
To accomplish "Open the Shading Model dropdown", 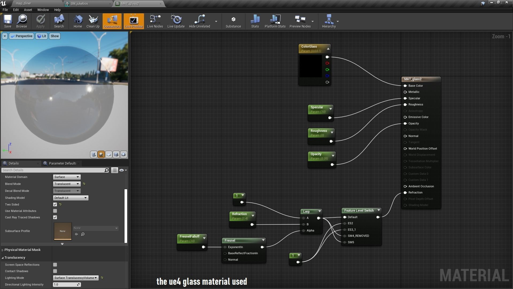I will (71, 198).
